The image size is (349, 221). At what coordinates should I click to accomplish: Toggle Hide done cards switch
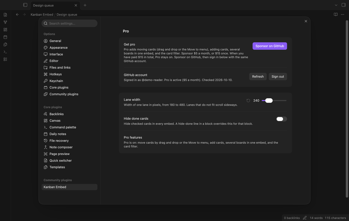[282, 119]
